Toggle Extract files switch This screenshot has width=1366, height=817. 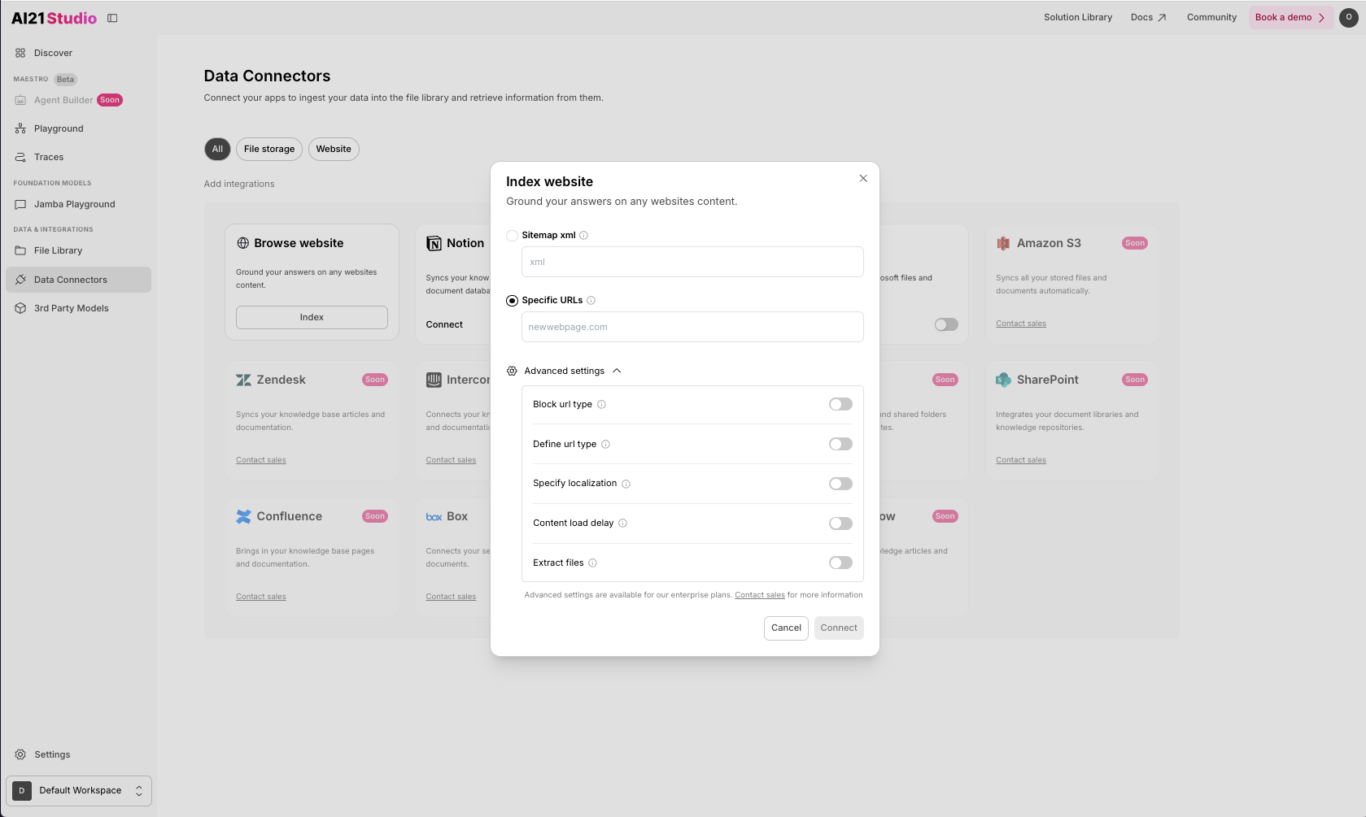click(x=840, y=563)
